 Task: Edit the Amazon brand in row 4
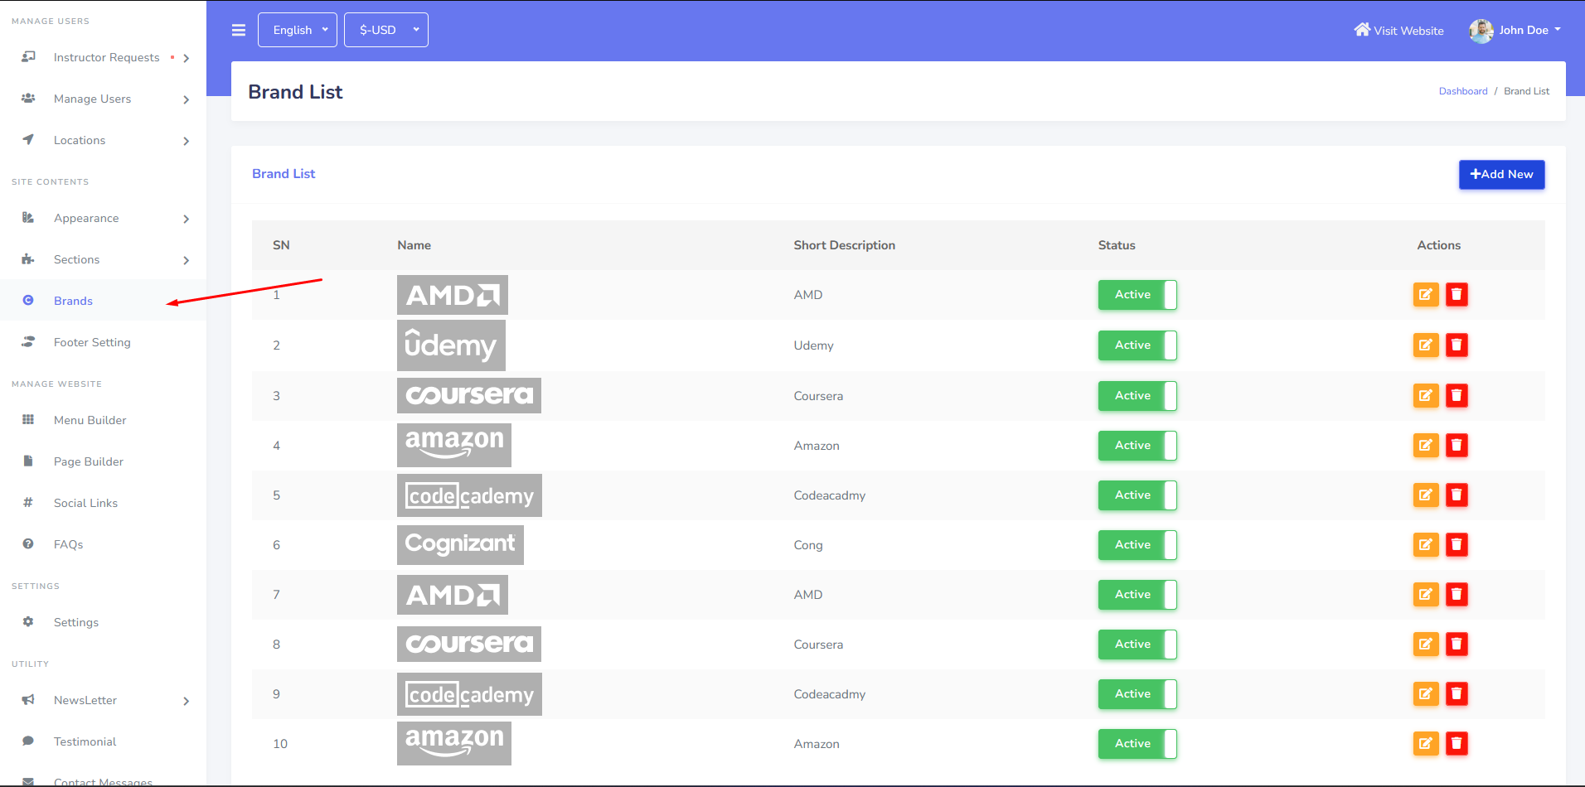[x=1426, y=446]
